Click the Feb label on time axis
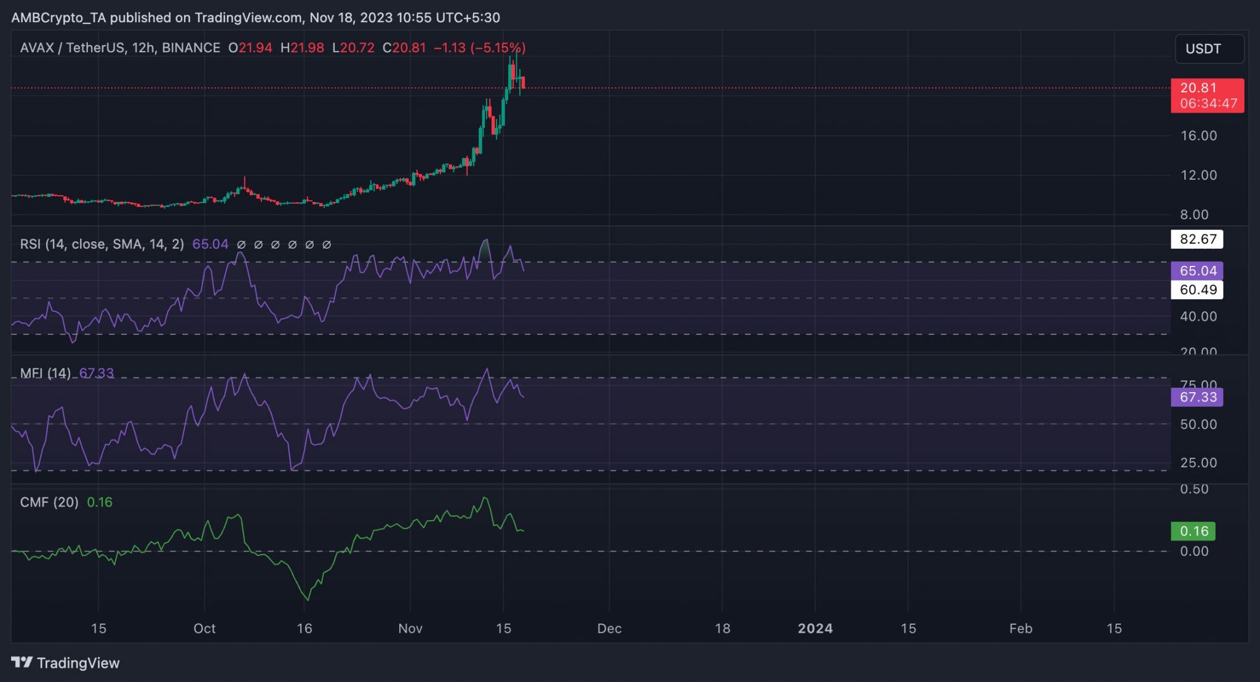This screenshot has height=682, width=1260. [x=1021, y=628]
